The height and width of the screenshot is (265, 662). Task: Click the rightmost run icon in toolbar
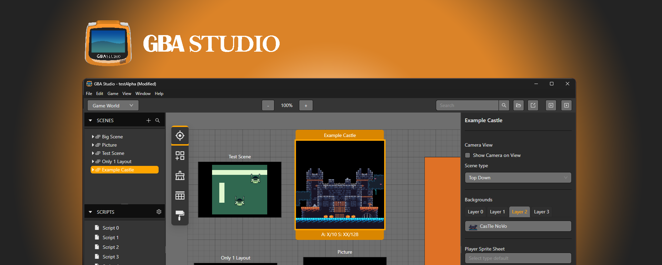coord(566,105)
